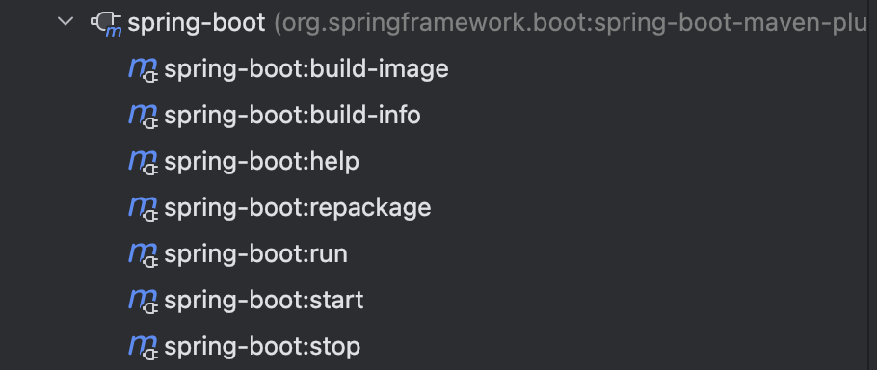Click the spring-boot:repackage goal icon
The width and height of the screenshot is (877, 370).
(144, 209)
